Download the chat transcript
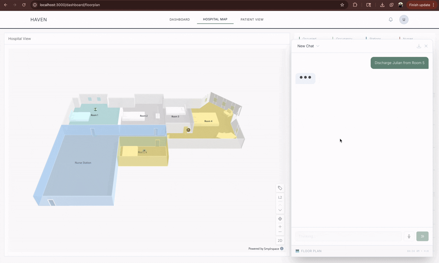The width and height of the screenshot is (439, 263). [419, 46]
